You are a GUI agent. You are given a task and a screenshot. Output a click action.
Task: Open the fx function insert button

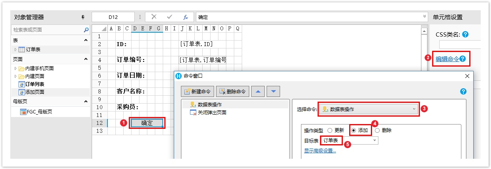[185, 17]
